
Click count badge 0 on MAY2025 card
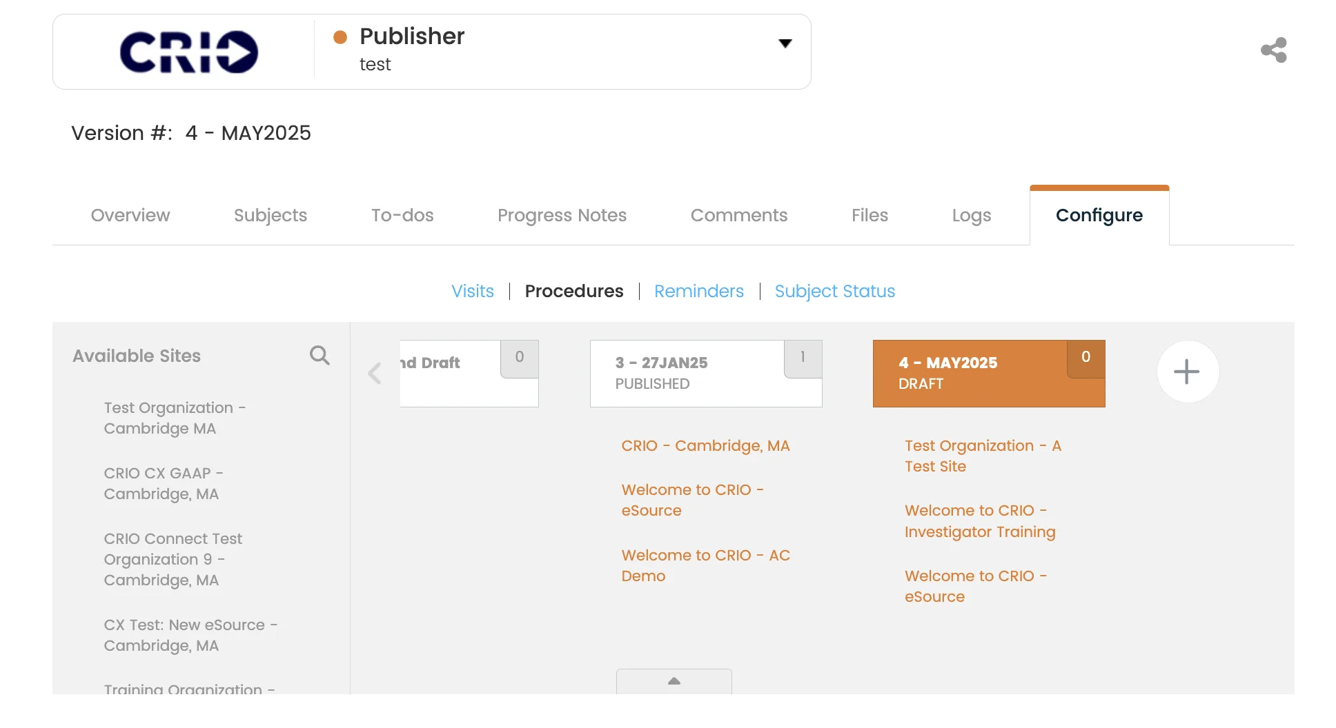pos(1085,358)
